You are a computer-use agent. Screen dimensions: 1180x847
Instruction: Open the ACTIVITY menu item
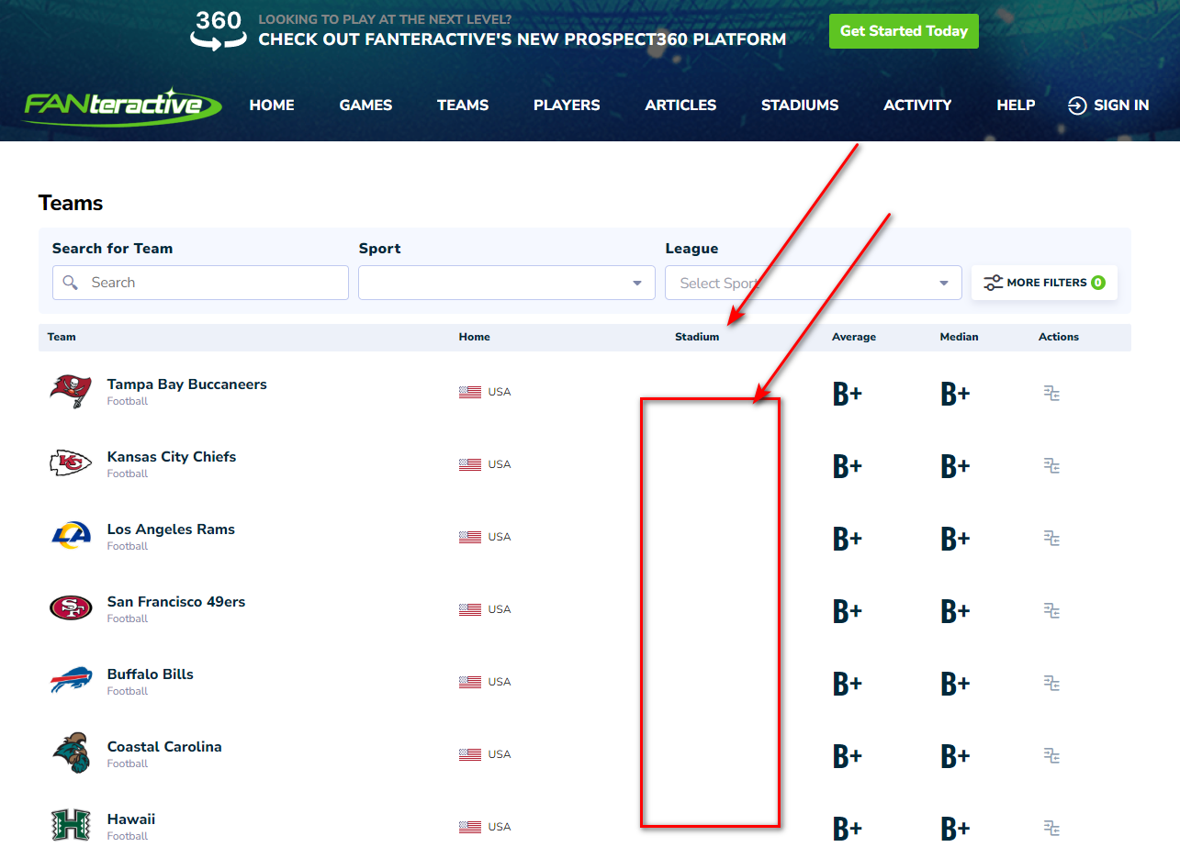[x=917, y=106]
